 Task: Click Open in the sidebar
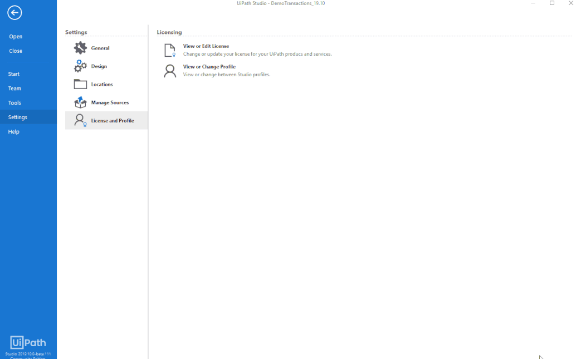click(x=15, y=36)
